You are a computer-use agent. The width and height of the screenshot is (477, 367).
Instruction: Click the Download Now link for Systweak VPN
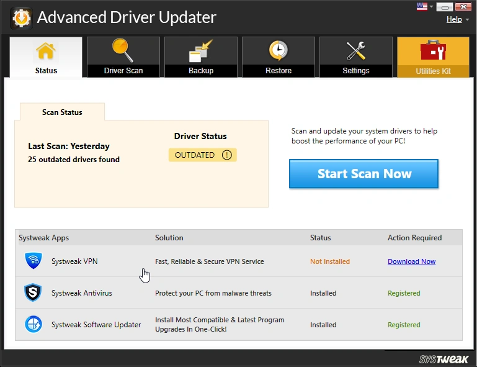(x=411, y=261)
